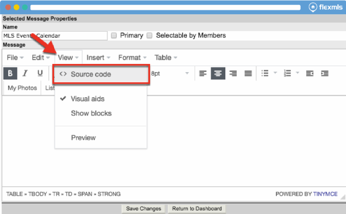The height and width of the screenshot is (214, 346).
Task: Click the message Name input field
Action: tap(54, 36)
